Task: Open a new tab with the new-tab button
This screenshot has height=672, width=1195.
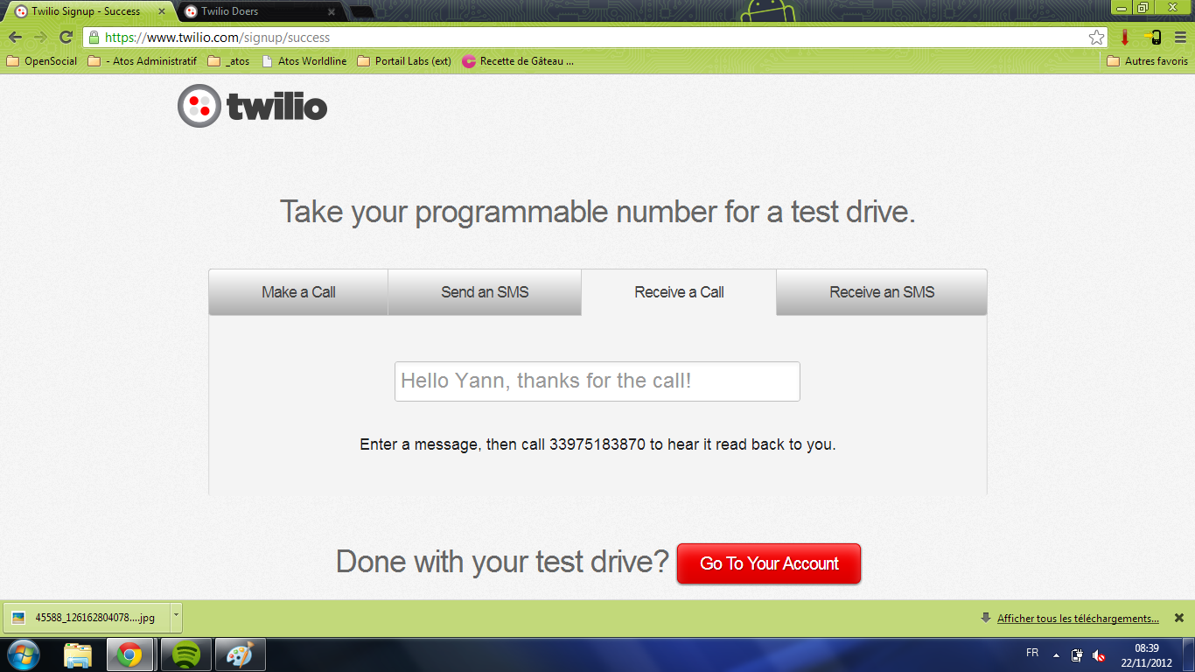Action: pos(361,12)
